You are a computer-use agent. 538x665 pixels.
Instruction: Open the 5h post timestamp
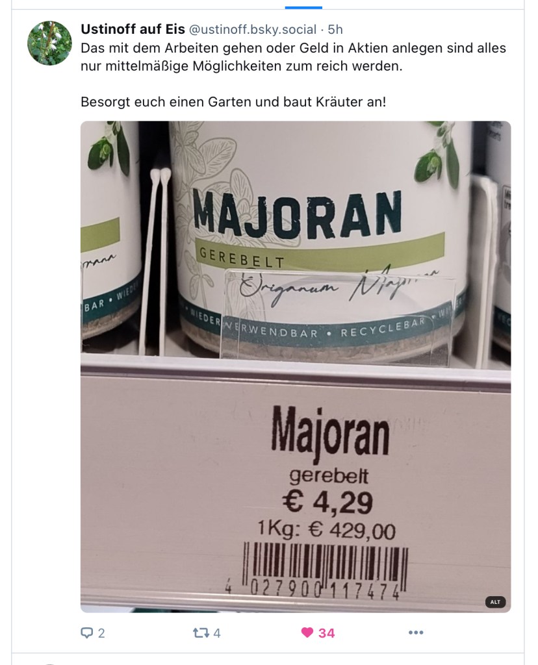[335, 30]
